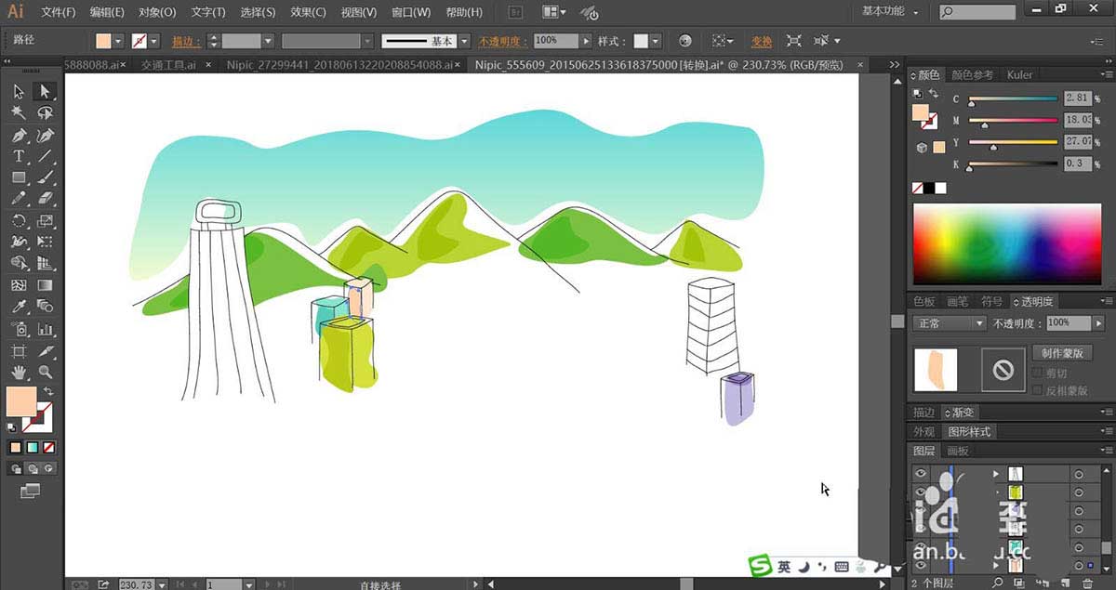Enable the 剪切 clip checkbox
Screen dimensions: 1116x590
(1038, 373)
